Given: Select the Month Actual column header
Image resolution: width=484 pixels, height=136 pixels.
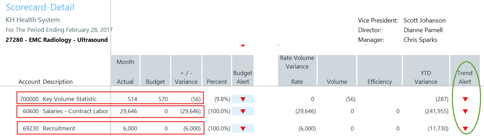Looking at the screenshot, I should pos(125,70).
